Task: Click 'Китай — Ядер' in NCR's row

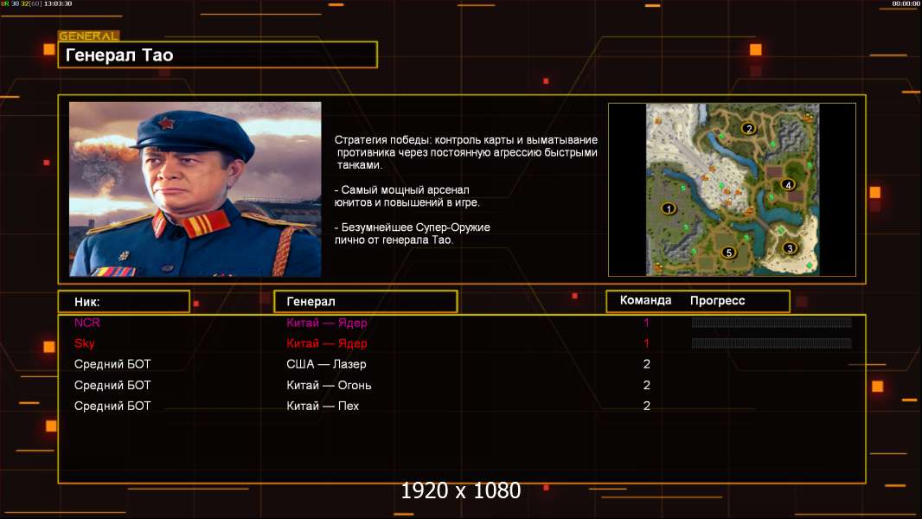Action: pos(327,323)
